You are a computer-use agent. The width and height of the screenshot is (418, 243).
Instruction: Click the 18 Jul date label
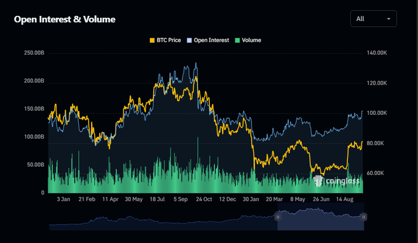click(157, 199)
